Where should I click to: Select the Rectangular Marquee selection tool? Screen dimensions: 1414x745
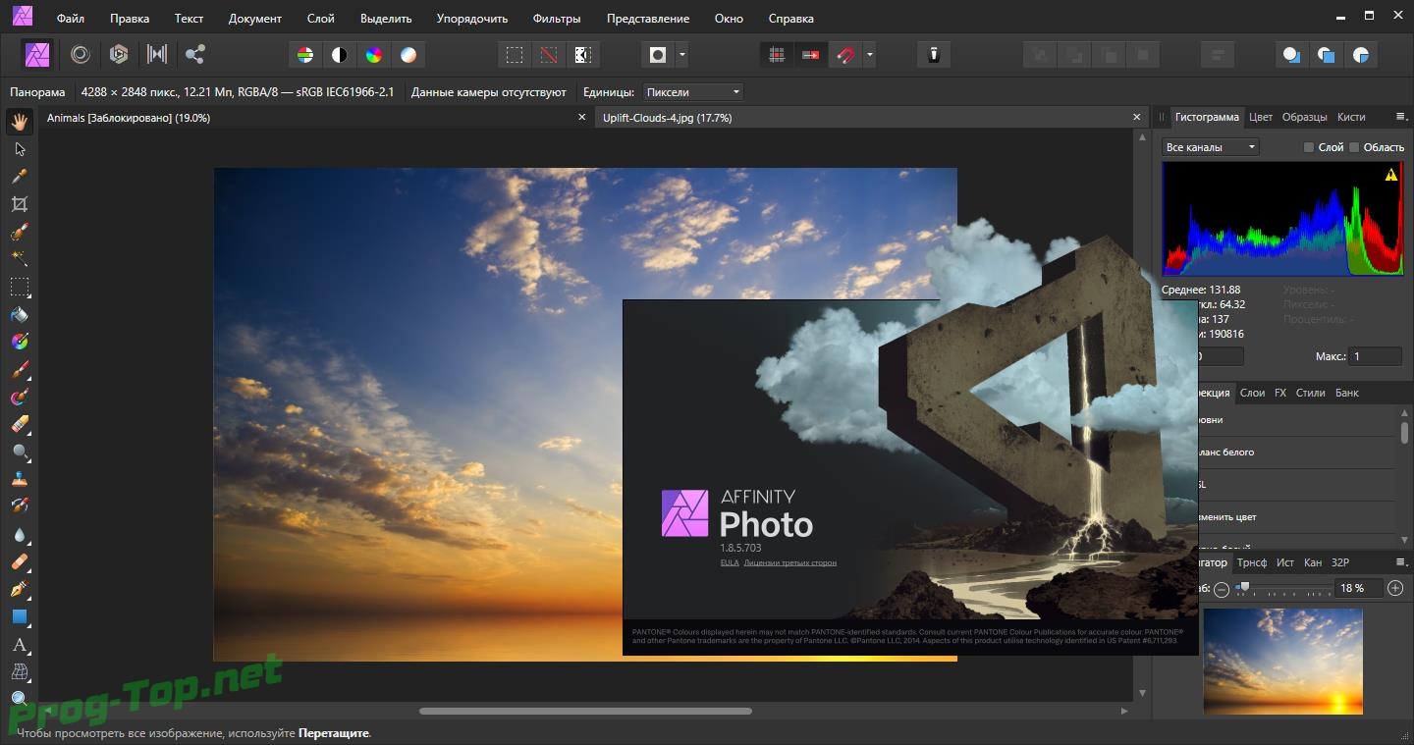tap(19, 288)
